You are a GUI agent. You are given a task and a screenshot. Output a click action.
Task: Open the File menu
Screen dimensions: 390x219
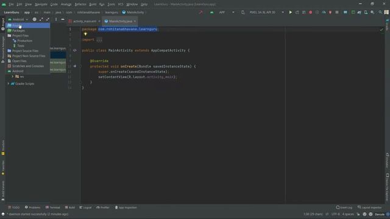[x=12, y=4]
